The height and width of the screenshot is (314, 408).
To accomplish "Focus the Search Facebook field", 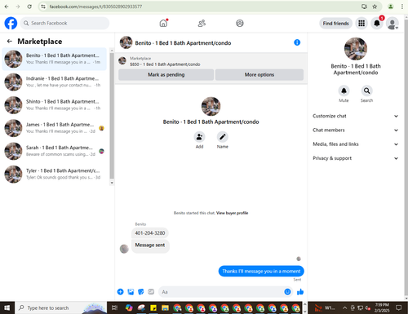I will tap(64, 24).
